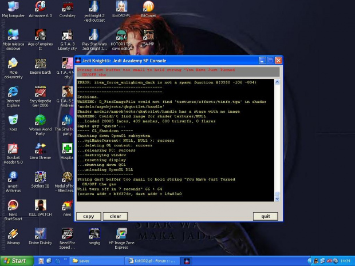
Task: Clear the console output
Action: click(x=116, y=216)
